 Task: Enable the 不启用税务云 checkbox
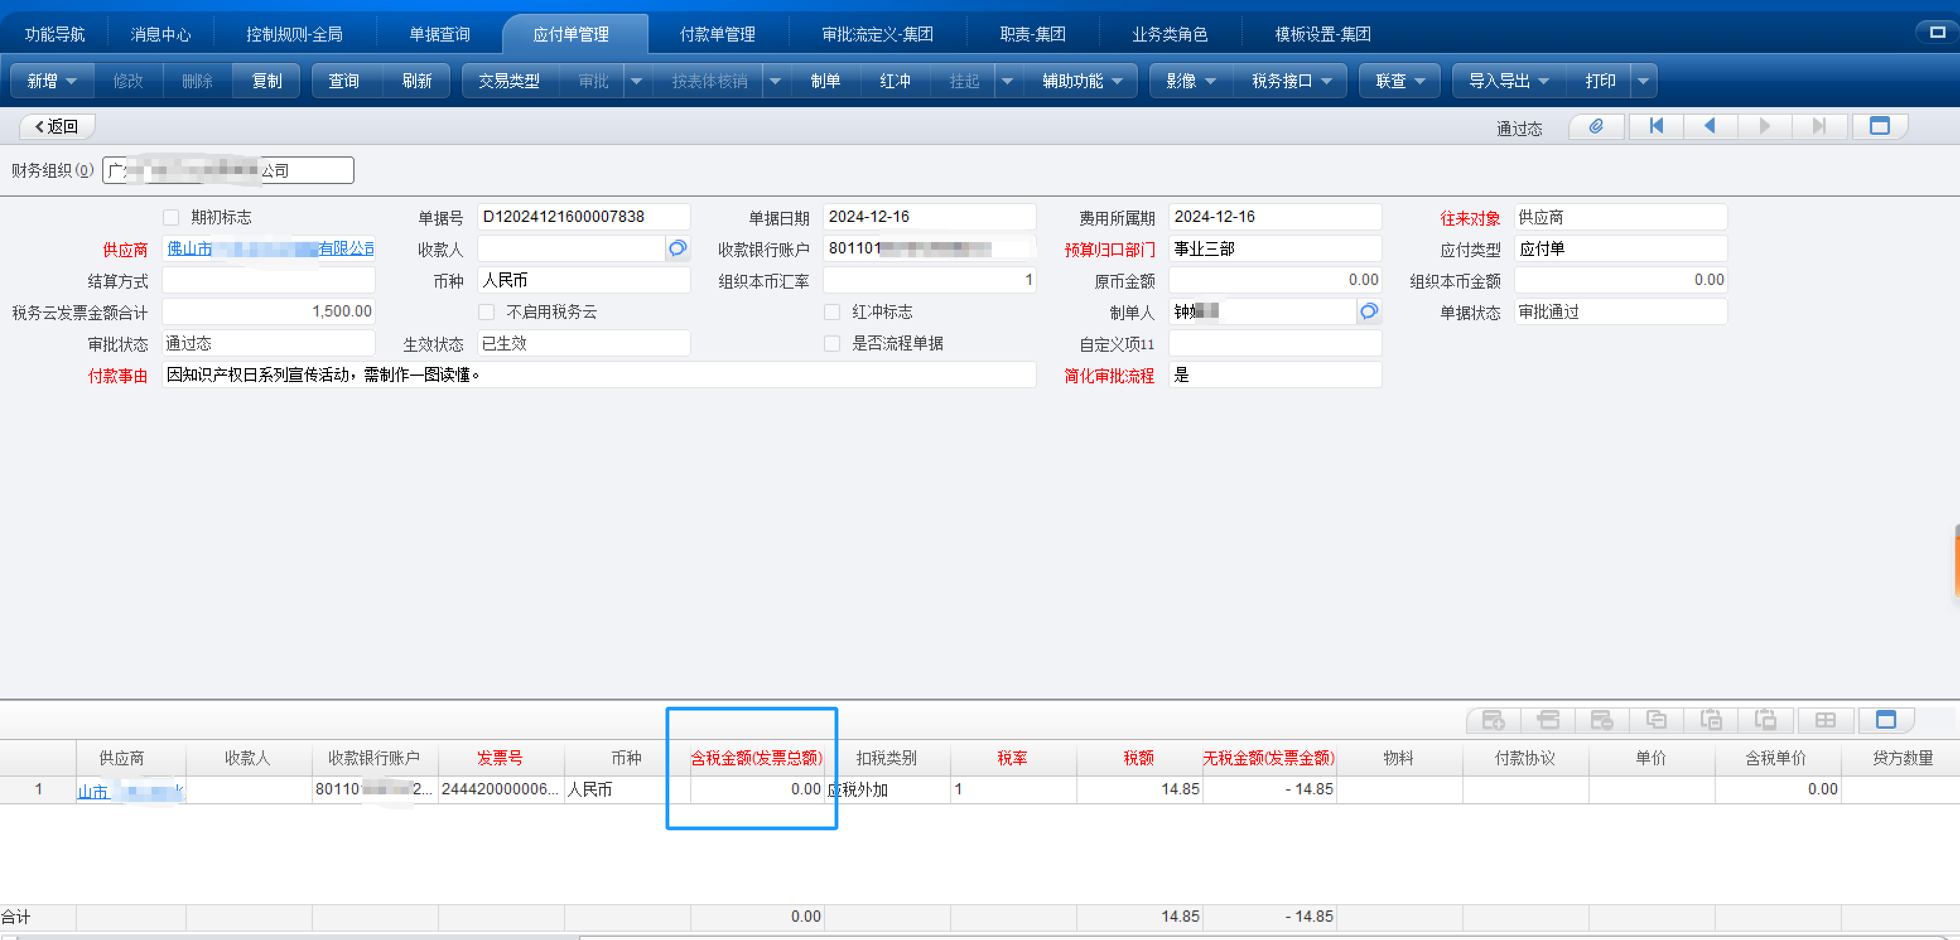point(486,313)
